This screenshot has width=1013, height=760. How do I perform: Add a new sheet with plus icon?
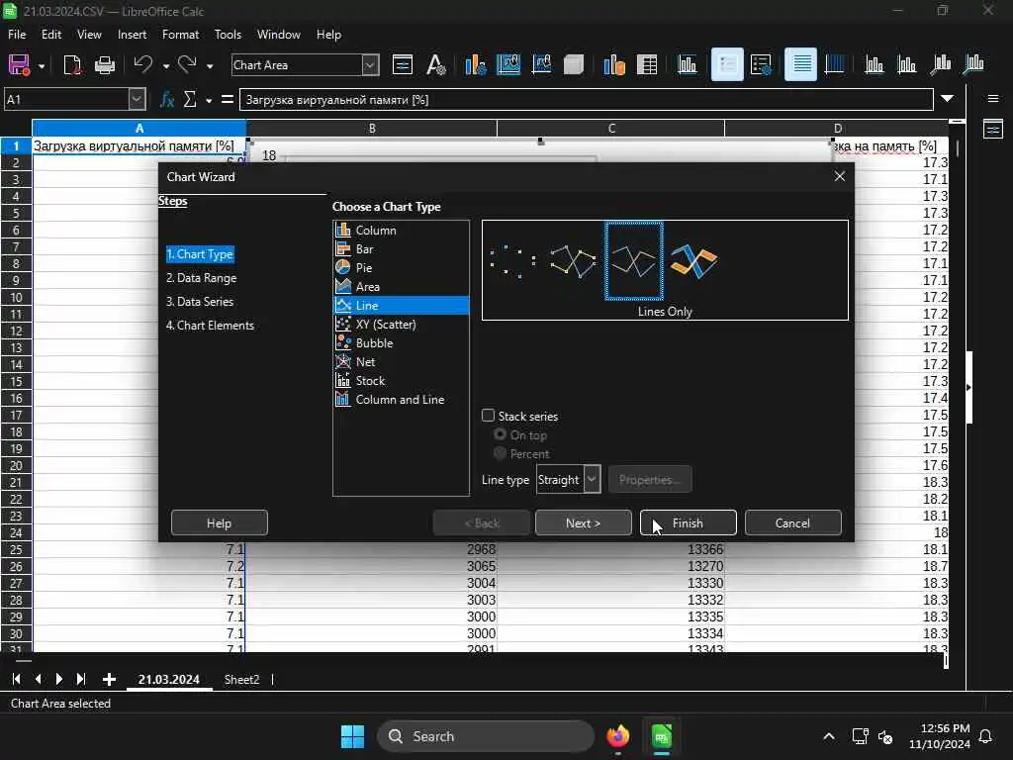(109, 679)
